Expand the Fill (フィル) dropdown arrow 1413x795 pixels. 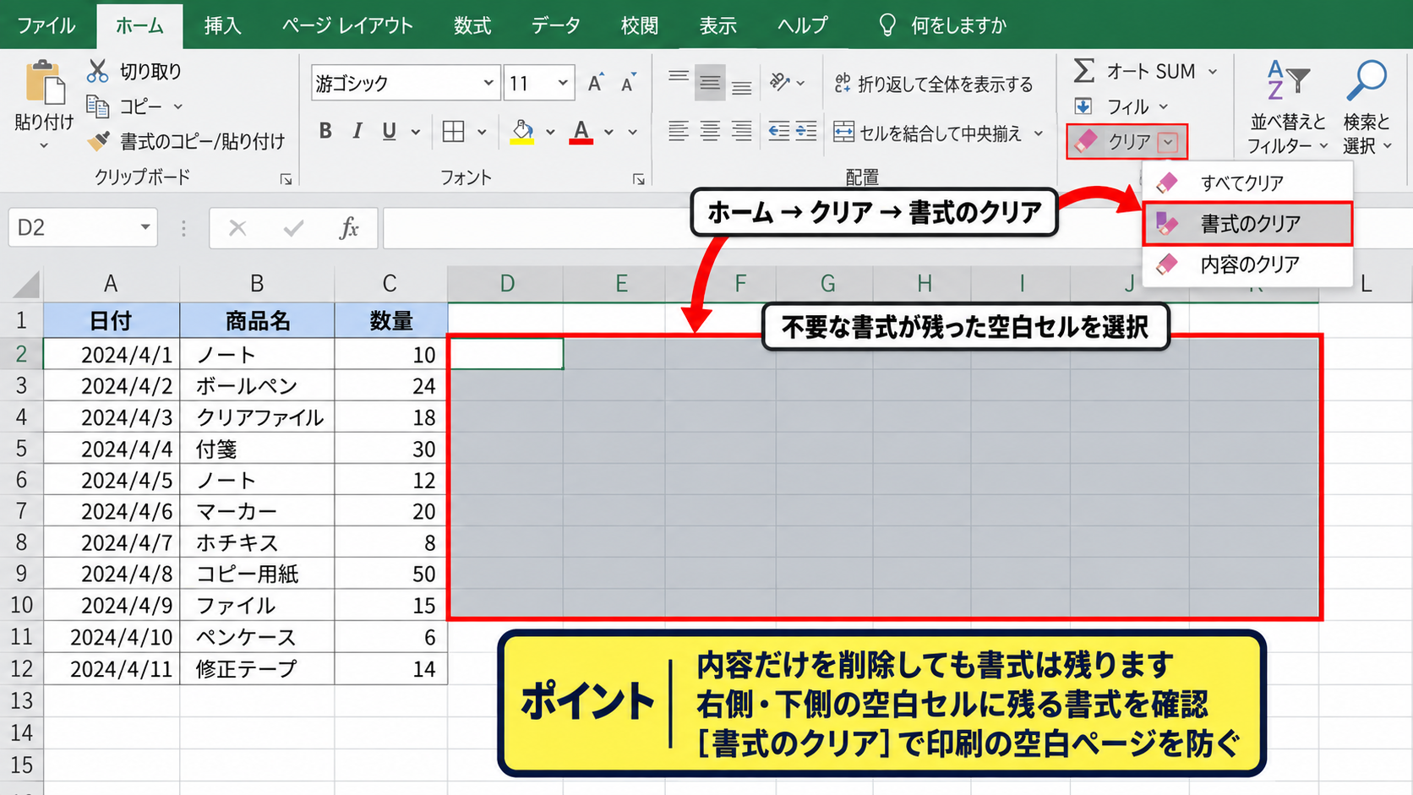point(1164,106)
